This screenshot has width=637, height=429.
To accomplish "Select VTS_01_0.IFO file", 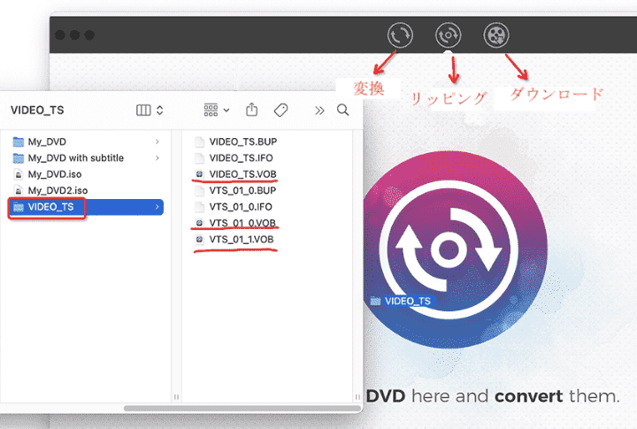I will pos(241,207).
